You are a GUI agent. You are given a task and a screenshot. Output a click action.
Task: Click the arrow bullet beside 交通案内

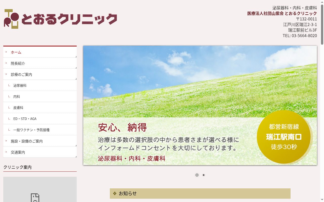click(6, 152)
